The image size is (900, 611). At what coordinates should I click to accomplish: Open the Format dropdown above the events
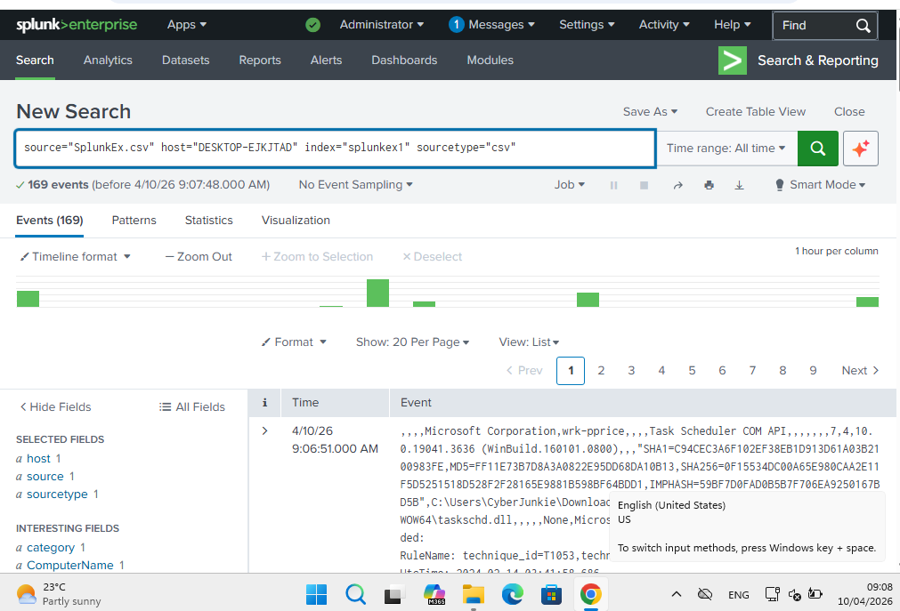tap(295, 342)
